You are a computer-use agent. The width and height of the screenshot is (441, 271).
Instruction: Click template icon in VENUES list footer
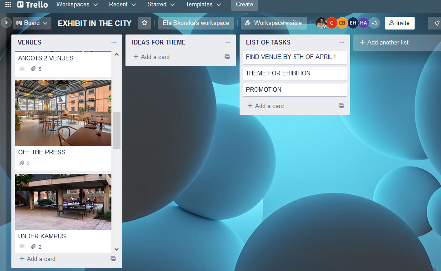pyautogui.click(x=113, y=259)
